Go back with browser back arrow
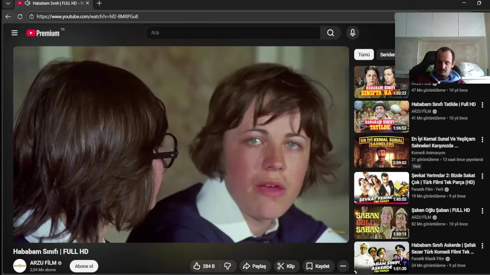The image size is (490, 275). pos(8,16)
